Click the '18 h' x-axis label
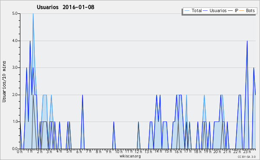 coord(198,151)
